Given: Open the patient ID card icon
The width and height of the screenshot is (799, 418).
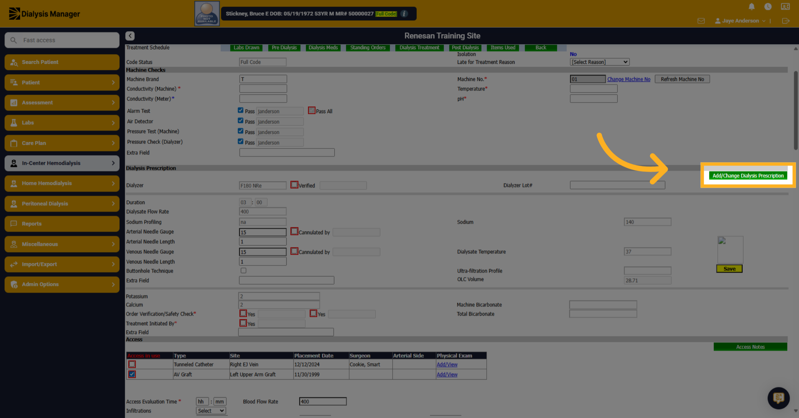Looking at the screenshot, I should 785,7.
